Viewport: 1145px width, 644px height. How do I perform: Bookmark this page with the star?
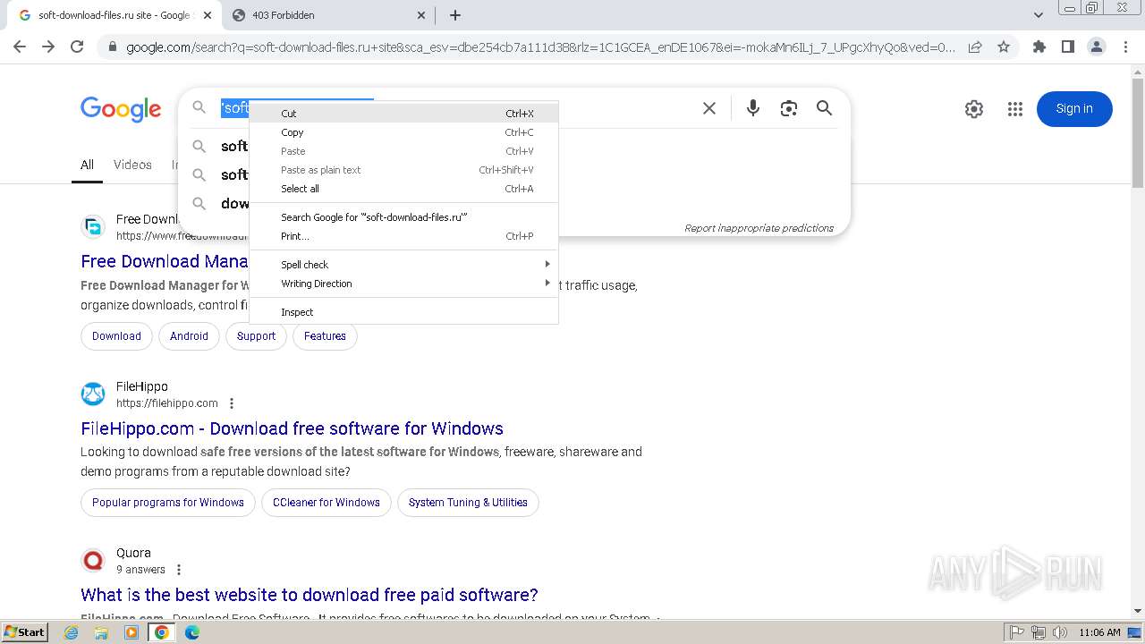pyautogui.click(x=1004, y=47)
